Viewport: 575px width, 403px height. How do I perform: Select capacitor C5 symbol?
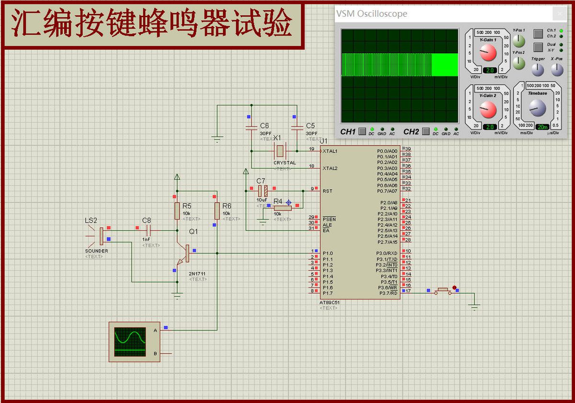[297, 127]
